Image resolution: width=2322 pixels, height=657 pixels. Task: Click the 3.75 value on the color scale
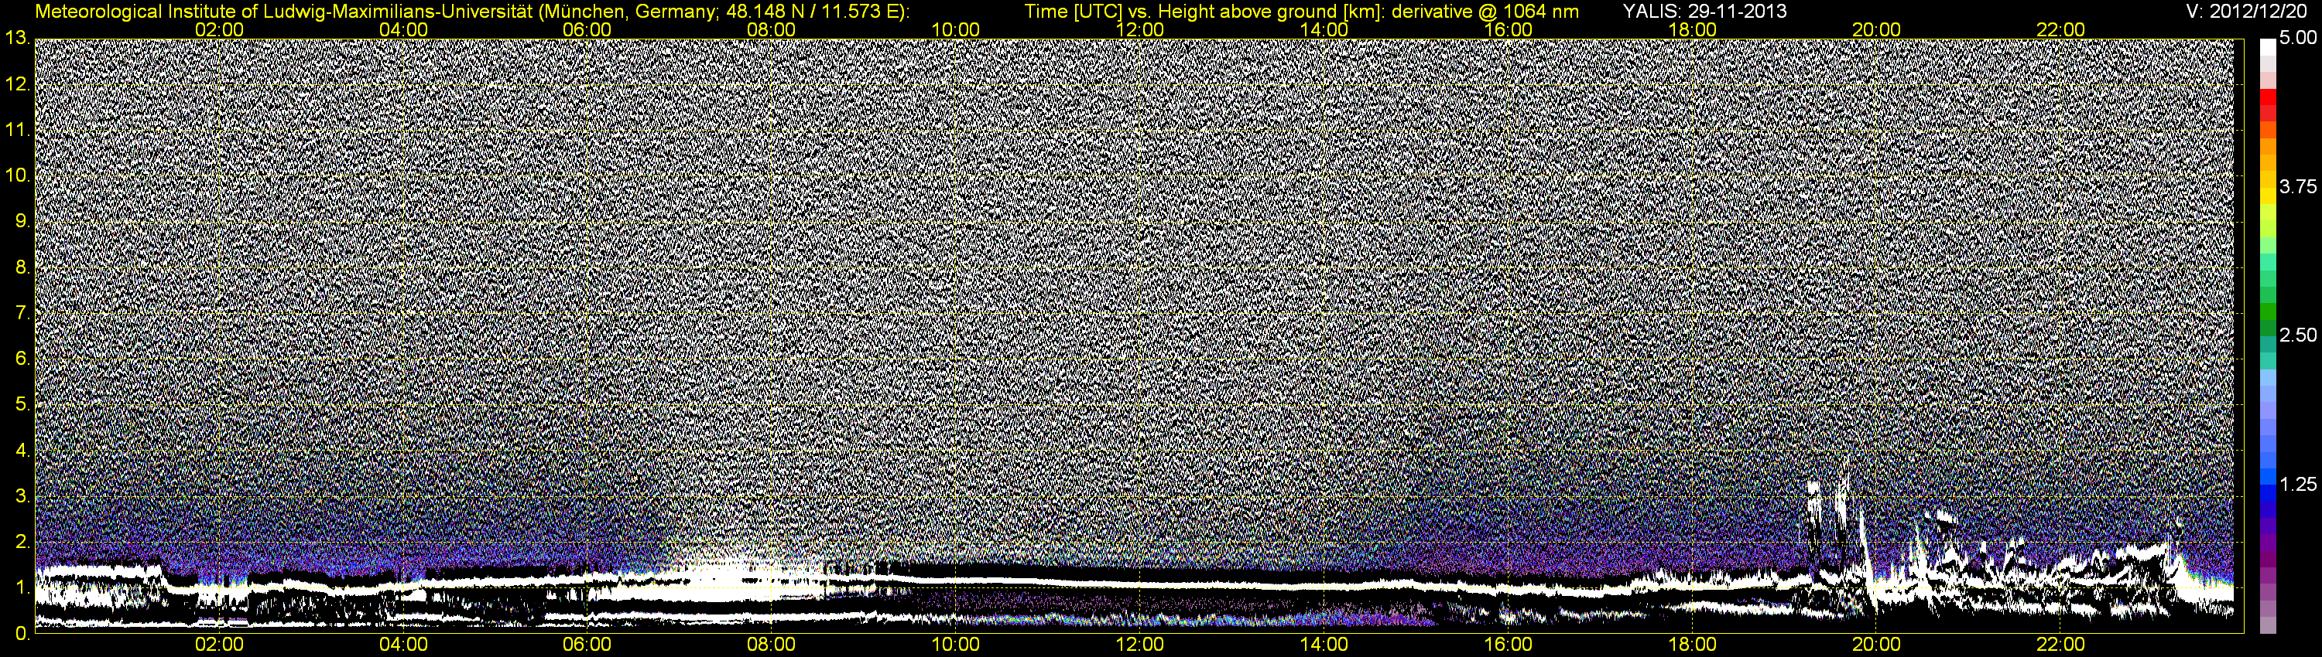pyautogui.click(x=2296, y=187)
